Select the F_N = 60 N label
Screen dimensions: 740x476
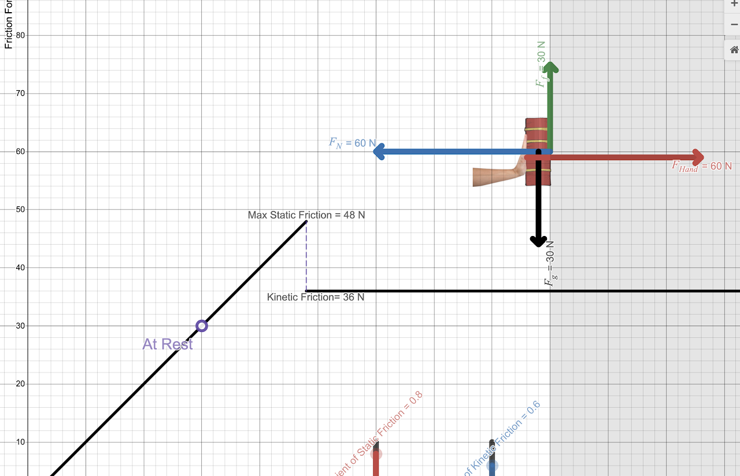[351, 143]
